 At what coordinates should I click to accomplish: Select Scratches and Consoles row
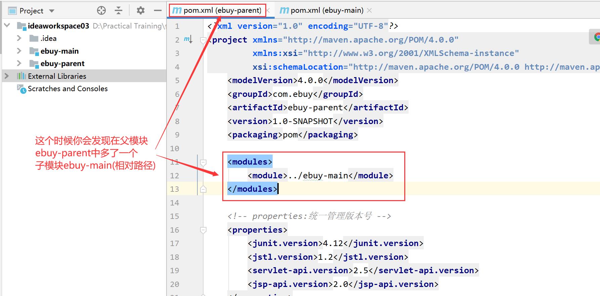(x=84, y=88)
